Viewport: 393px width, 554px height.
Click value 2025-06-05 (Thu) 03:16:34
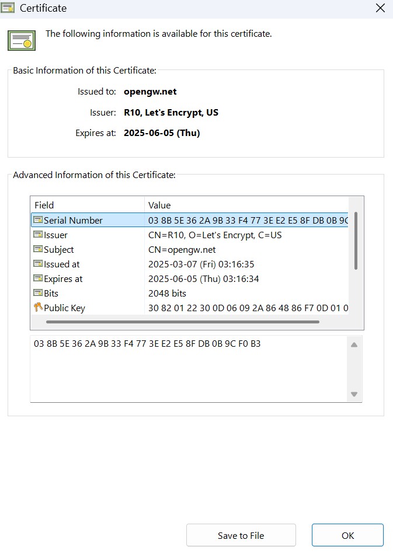click(x=204, y=279)
